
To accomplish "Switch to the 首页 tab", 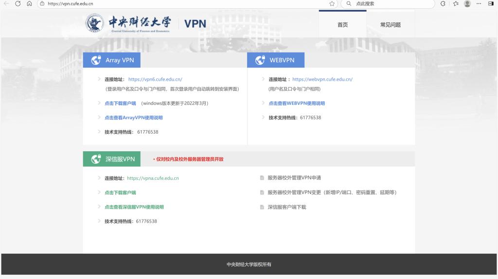I will click(342, 25).
